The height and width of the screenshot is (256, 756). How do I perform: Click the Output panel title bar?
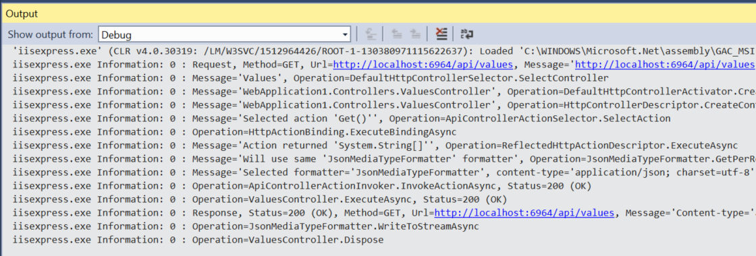(x=378, y=14)
